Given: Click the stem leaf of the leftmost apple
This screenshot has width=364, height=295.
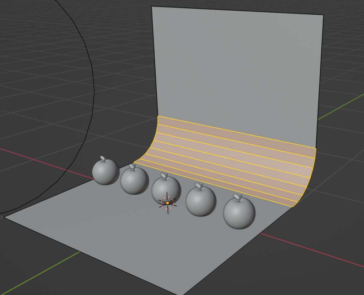Looking at the screenshot, I should pyautogui.click(x=103, y=158).
